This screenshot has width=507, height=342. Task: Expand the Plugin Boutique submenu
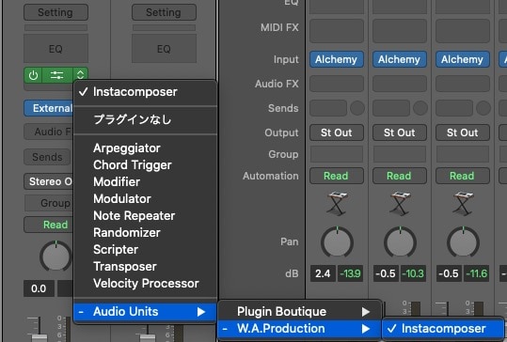(x=300, y=312)
